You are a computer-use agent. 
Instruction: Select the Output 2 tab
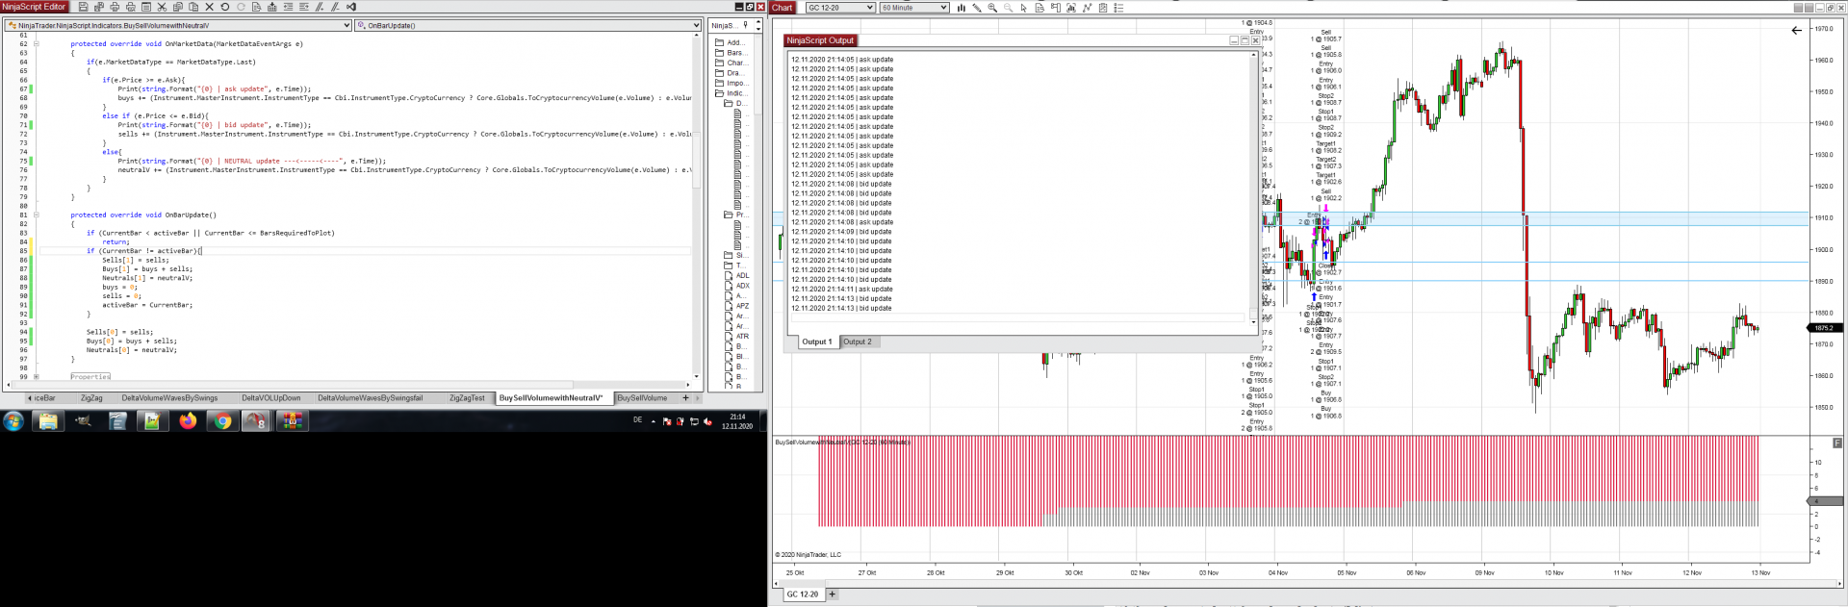click(x=857, y=341)
